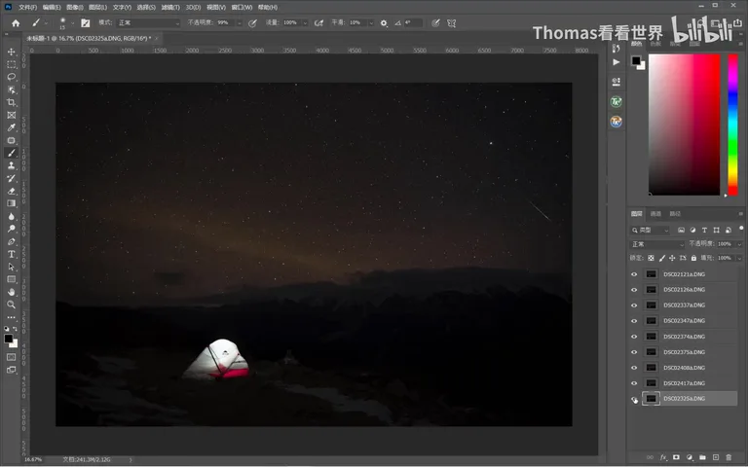Add a layer mask from panel bottom

tap(676, 457)
